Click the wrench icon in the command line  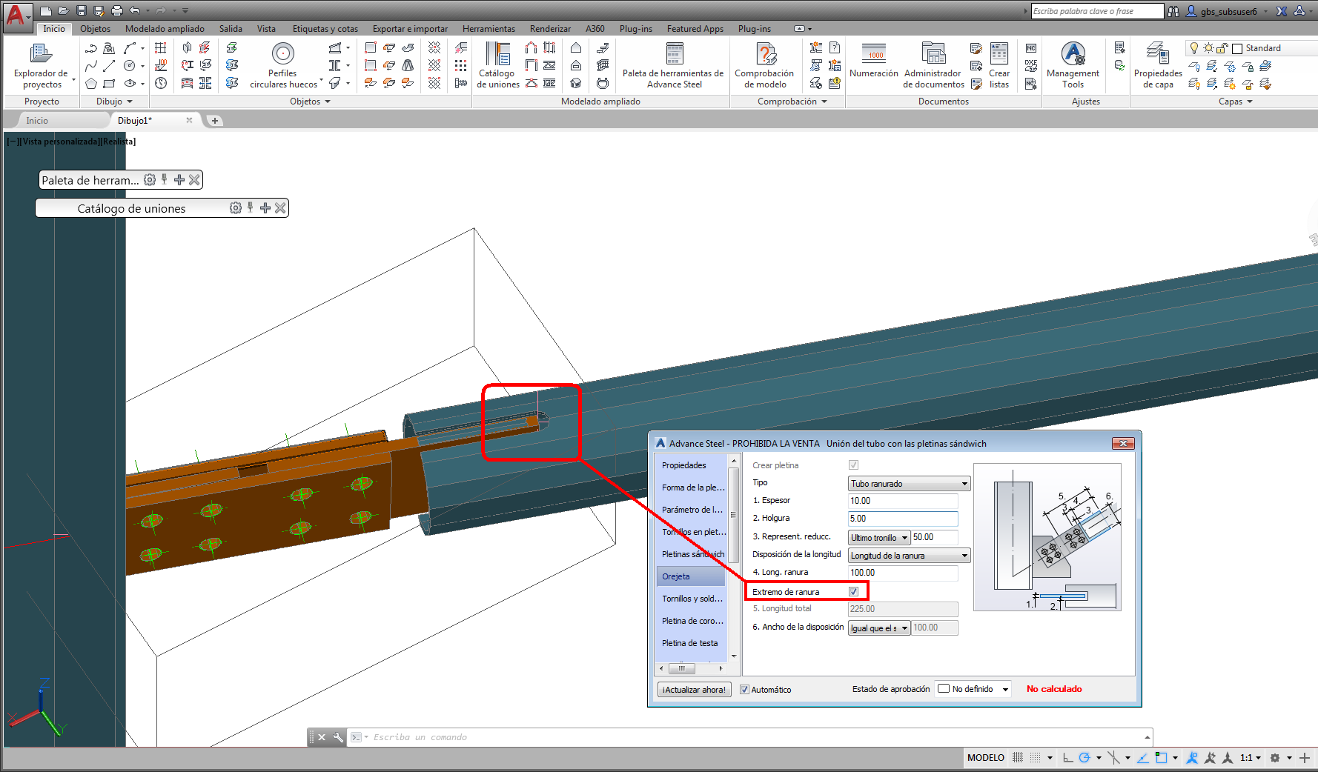pyautogui.click(x=338, y=737)
